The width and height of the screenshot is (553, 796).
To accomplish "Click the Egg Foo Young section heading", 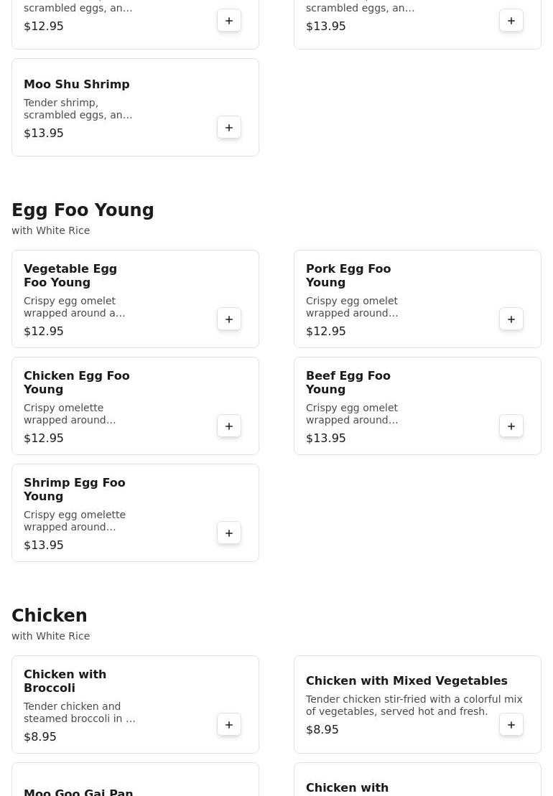I will (x=83, y=210).
